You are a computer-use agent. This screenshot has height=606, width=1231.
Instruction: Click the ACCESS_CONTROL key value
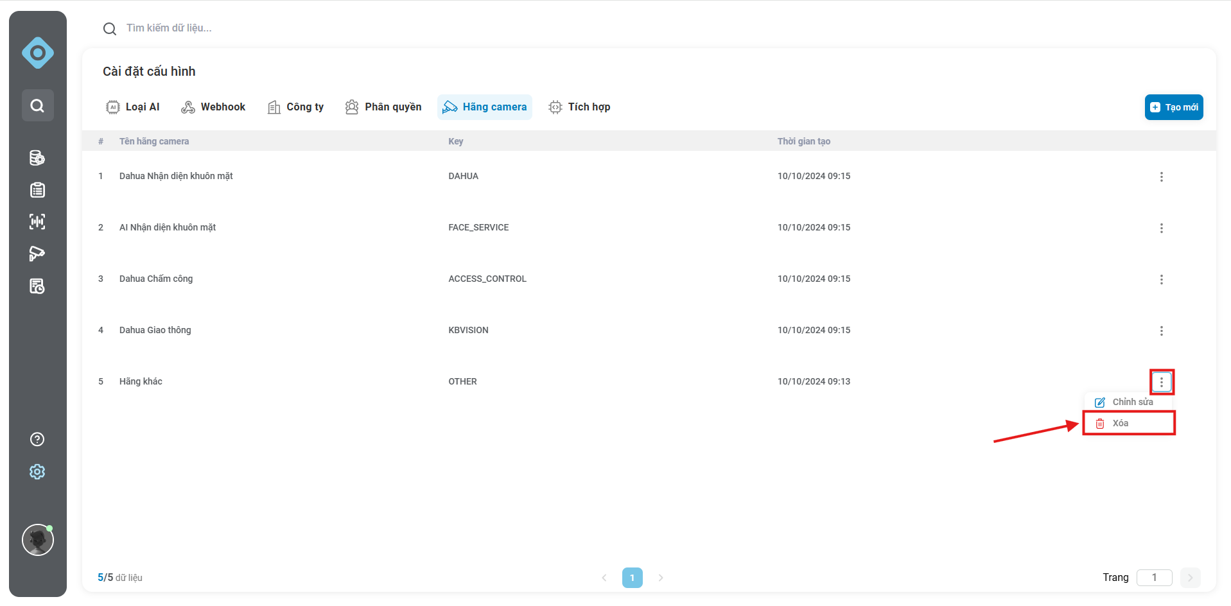pyautogui.click(x=487, y=279)
